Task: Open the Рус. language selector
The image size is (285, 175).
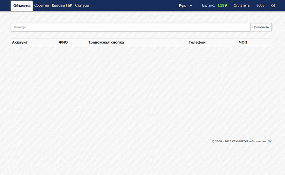Action: pyautogui.click(x=183, y=6)
